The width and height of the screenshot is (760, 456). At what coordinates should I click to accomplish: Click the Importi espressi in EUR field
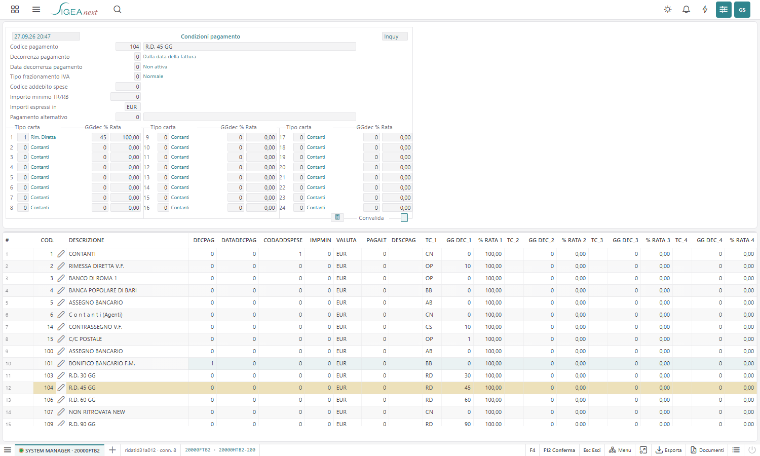coord(133,107)
